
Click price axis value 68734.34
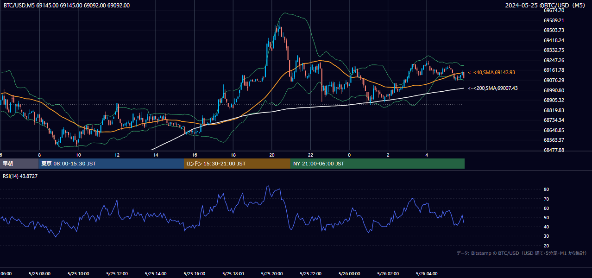[554, 120]
